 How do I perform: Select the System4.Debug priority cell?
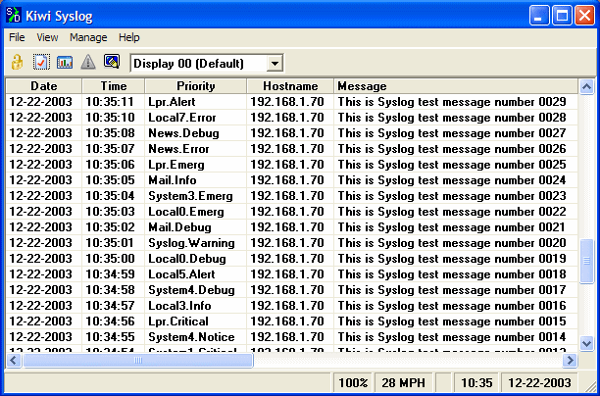[x=196, y=290]
